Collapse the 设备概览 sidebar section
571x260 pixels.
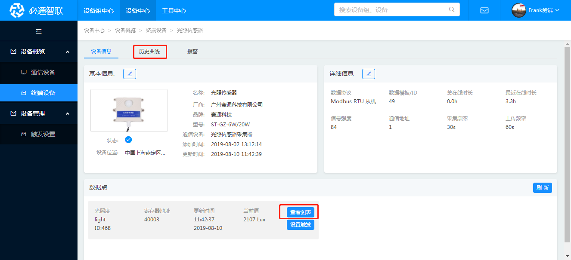tap(68, 52)
